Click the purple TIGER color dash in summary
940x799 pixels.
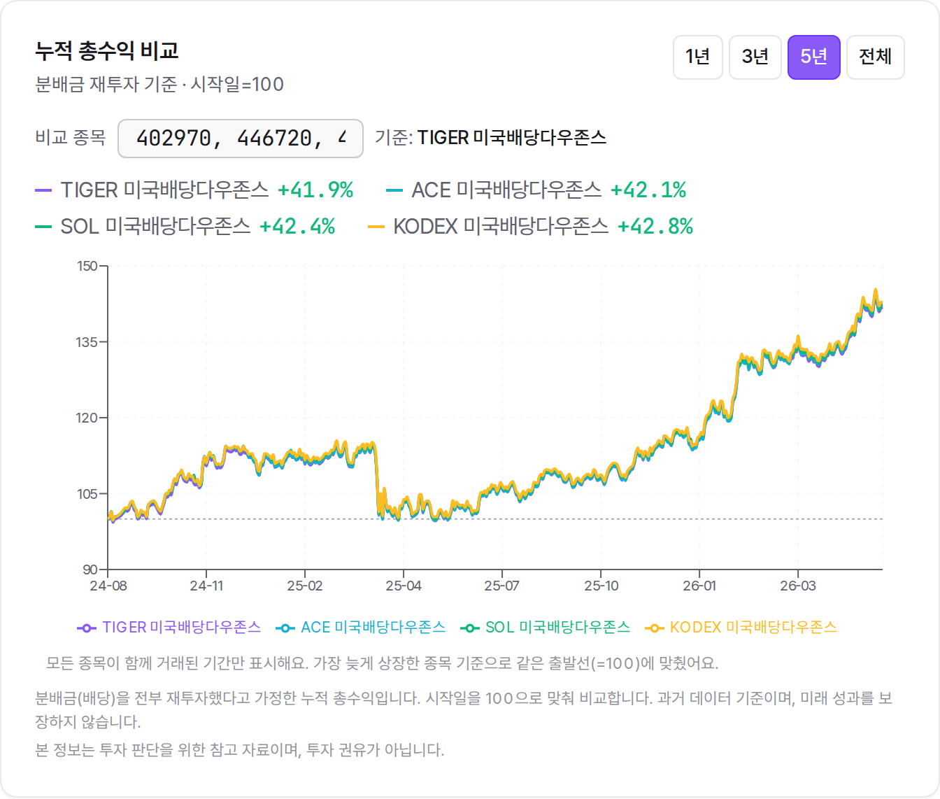coord(43,190)
